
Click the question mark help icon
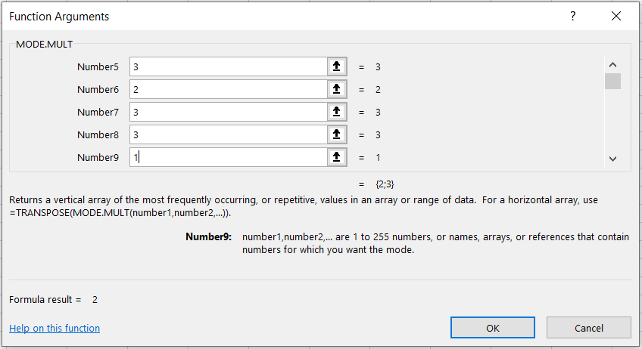coord(572,16)
